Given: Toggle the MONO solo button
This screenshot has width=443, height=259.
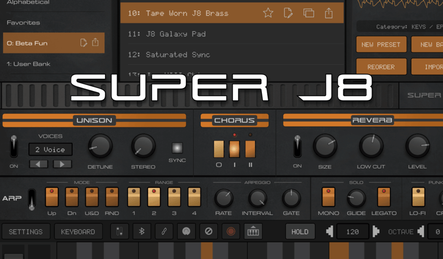Looking at the screenshot, I should point(328,197).
